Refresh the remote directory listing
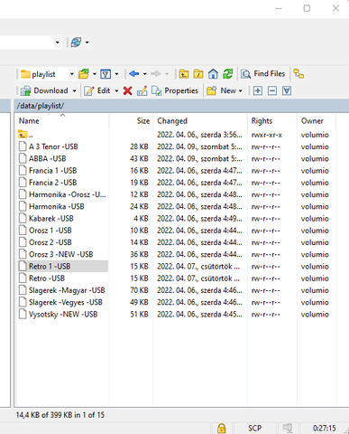 pos(228,74)
